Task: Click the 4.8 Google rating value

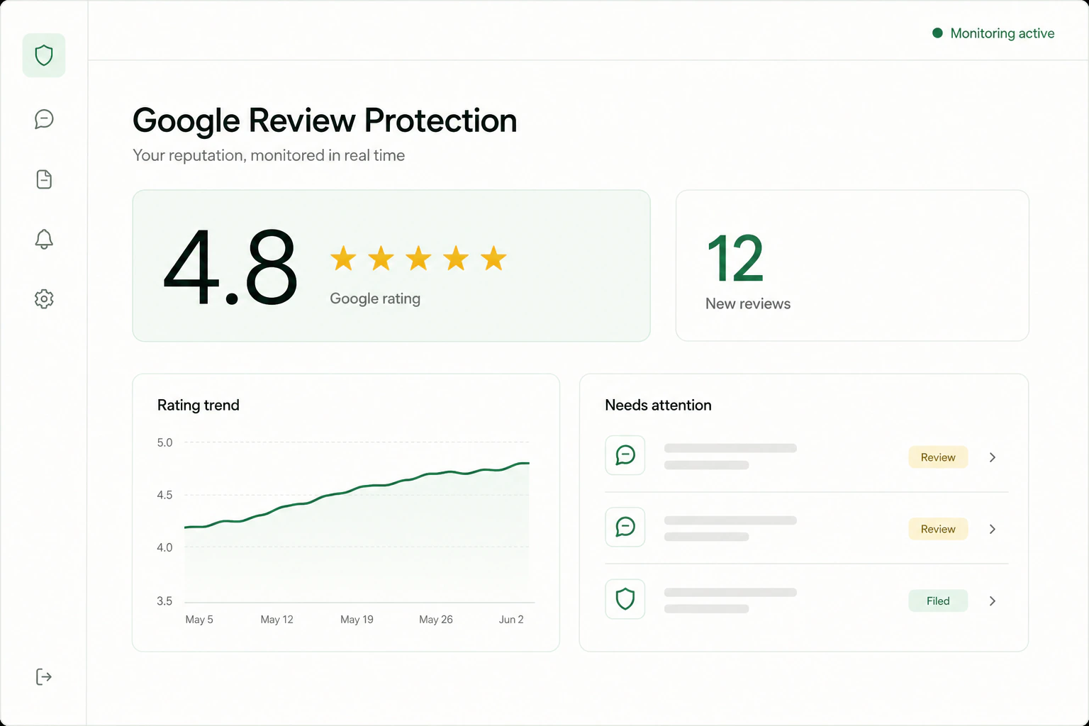Action: pyautogui.click(x=230, y=267)
